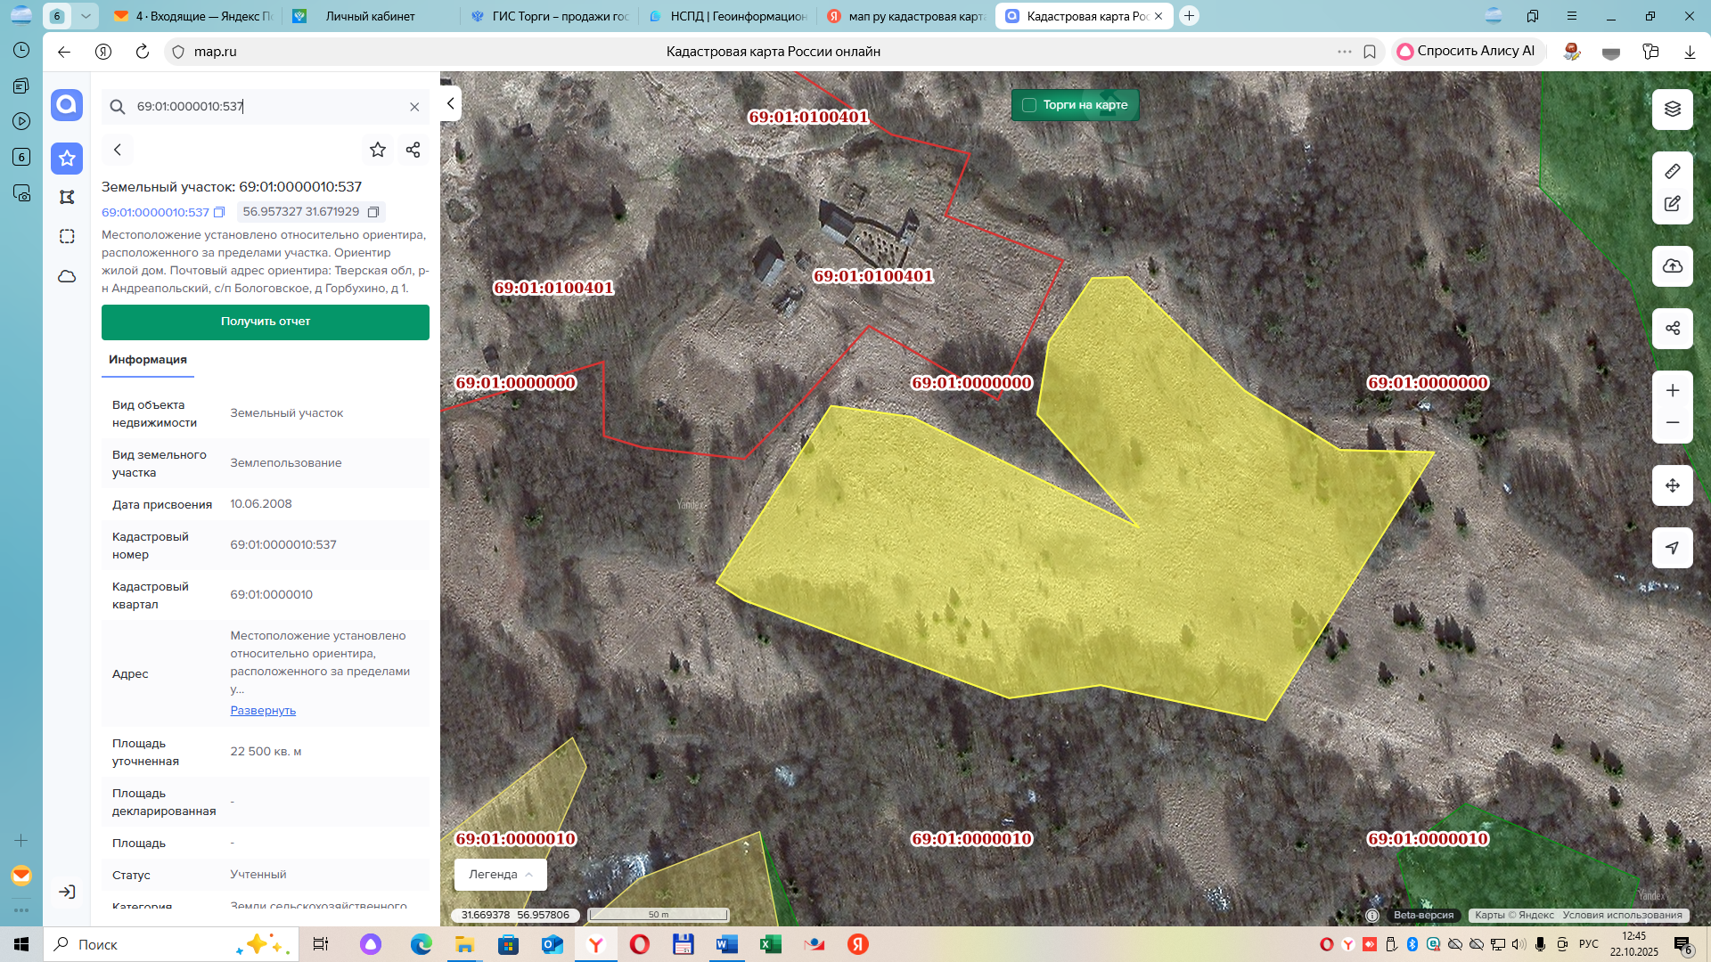The height and width of the screenshot is (962, 1711).
Task: Open the map layers panel
Action: 1672,109
